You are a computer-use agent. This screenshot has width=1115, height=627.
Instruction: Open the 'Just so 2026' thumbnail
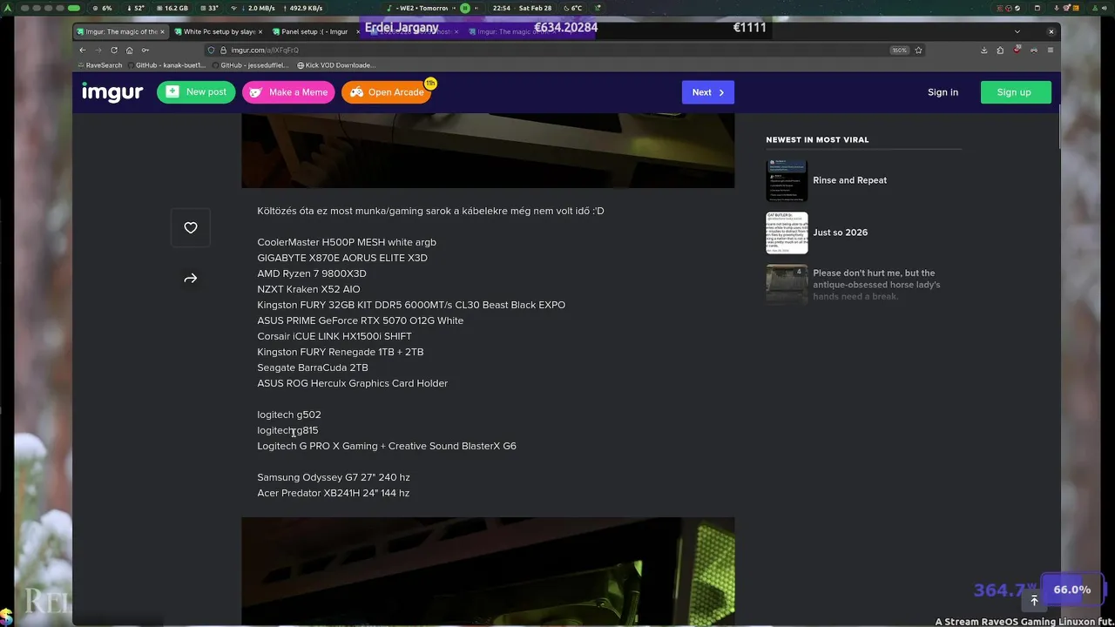click(787, 233)
